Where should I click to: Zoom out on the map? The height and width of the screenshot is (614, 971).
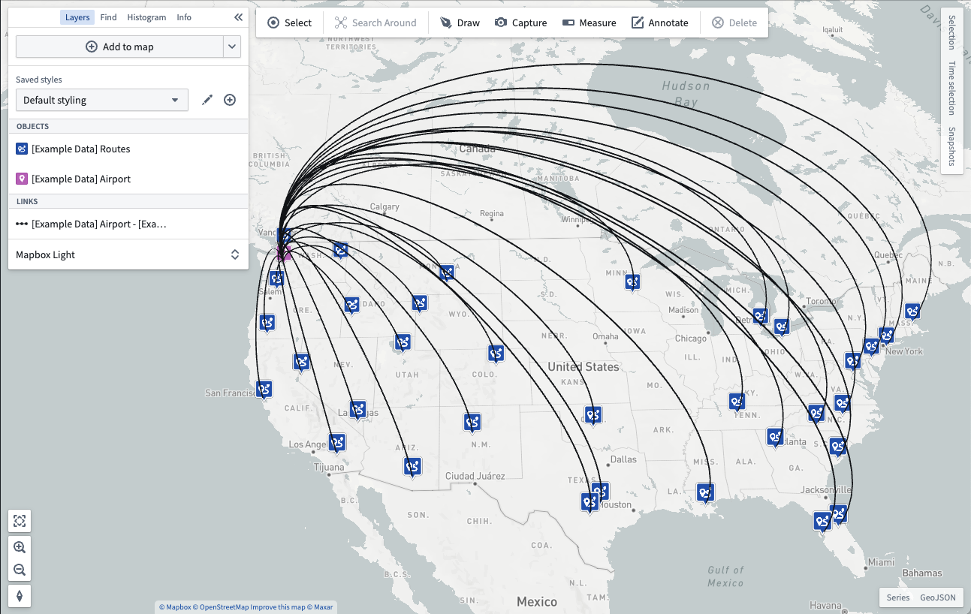(x=20, y=570)
